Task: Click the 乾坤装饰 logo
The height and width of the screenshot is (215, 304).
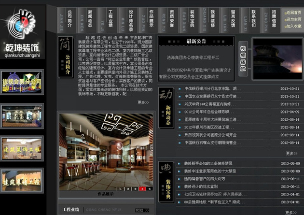Action: coord(23,33)
